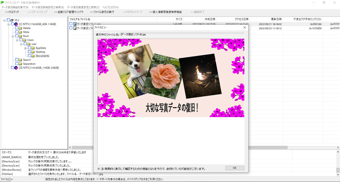The height and width of the screenshot is (182, 340).
Task: Click the フォルダ＆ファイル名 column header
Action: pos(112,19)
